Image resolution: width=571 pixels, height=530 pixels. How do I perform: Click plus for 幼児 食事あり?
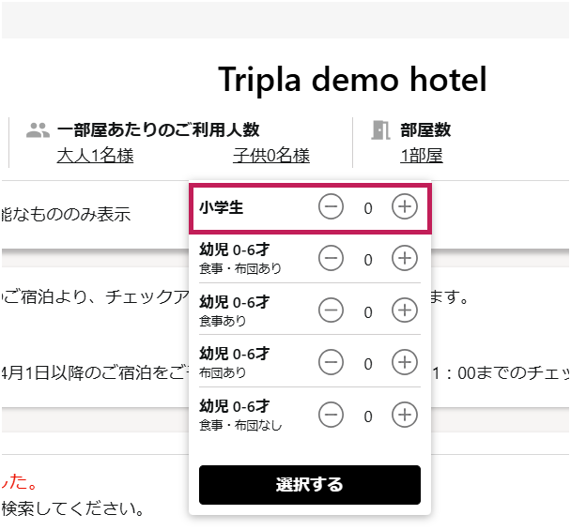click(404, 310)
